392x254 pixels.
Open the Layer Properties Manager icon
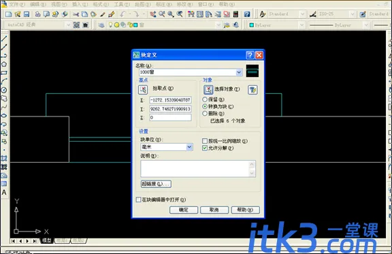point(101,25)
